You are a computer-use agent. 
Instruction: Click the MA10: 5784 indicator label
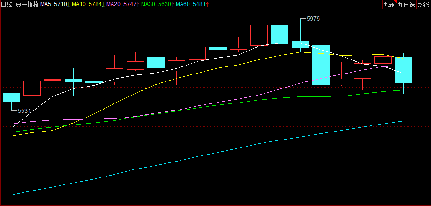(x=88, y=4)
